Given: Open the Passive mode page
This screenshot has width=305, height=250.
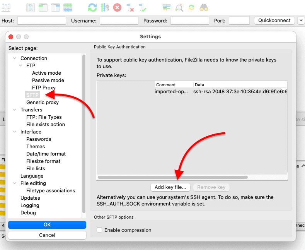Looking at the screenshot, I should click(x=48, y=80).
